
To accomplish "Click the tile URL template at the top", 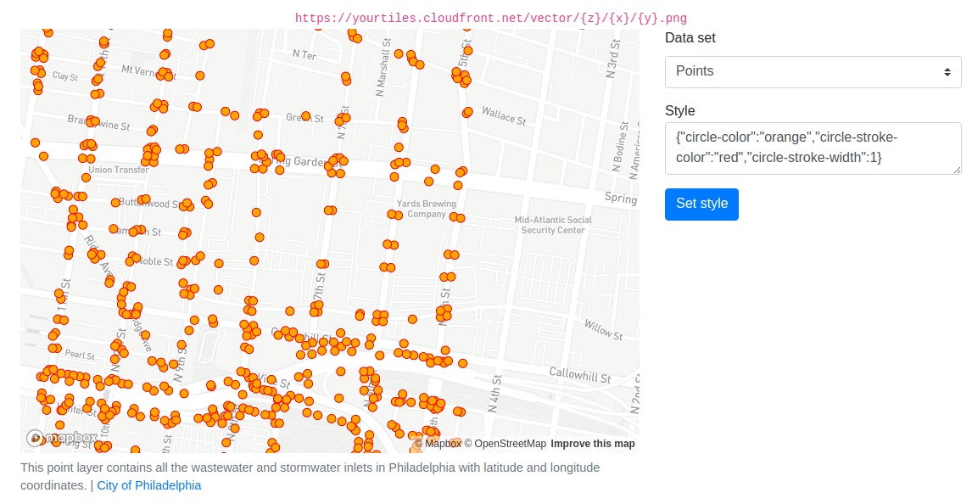I will [492, 17].
